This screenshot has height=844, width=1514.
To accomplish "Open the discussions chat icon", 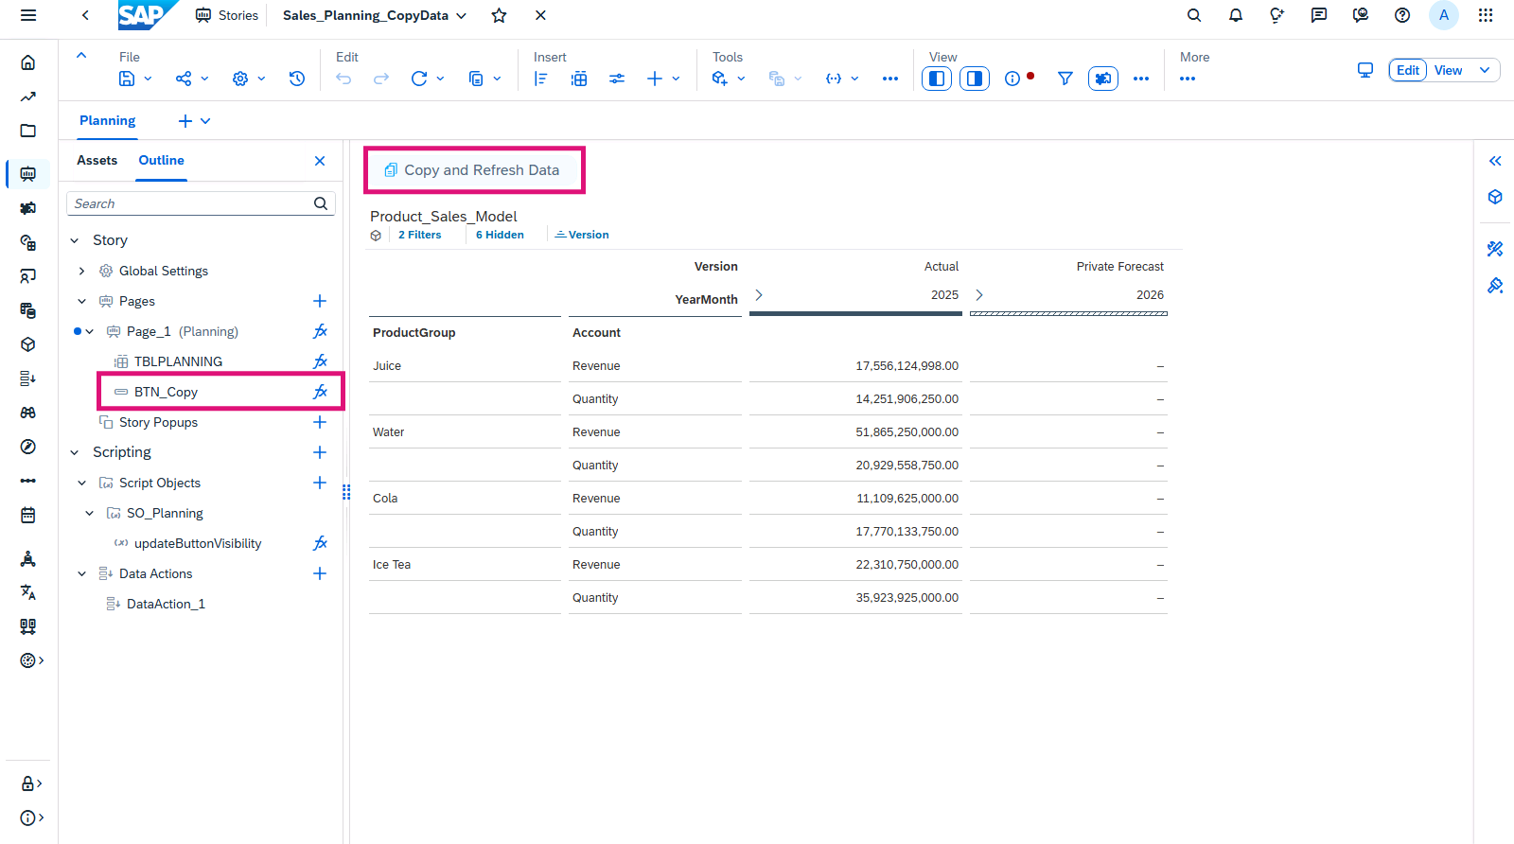I will coord(1319,15).
